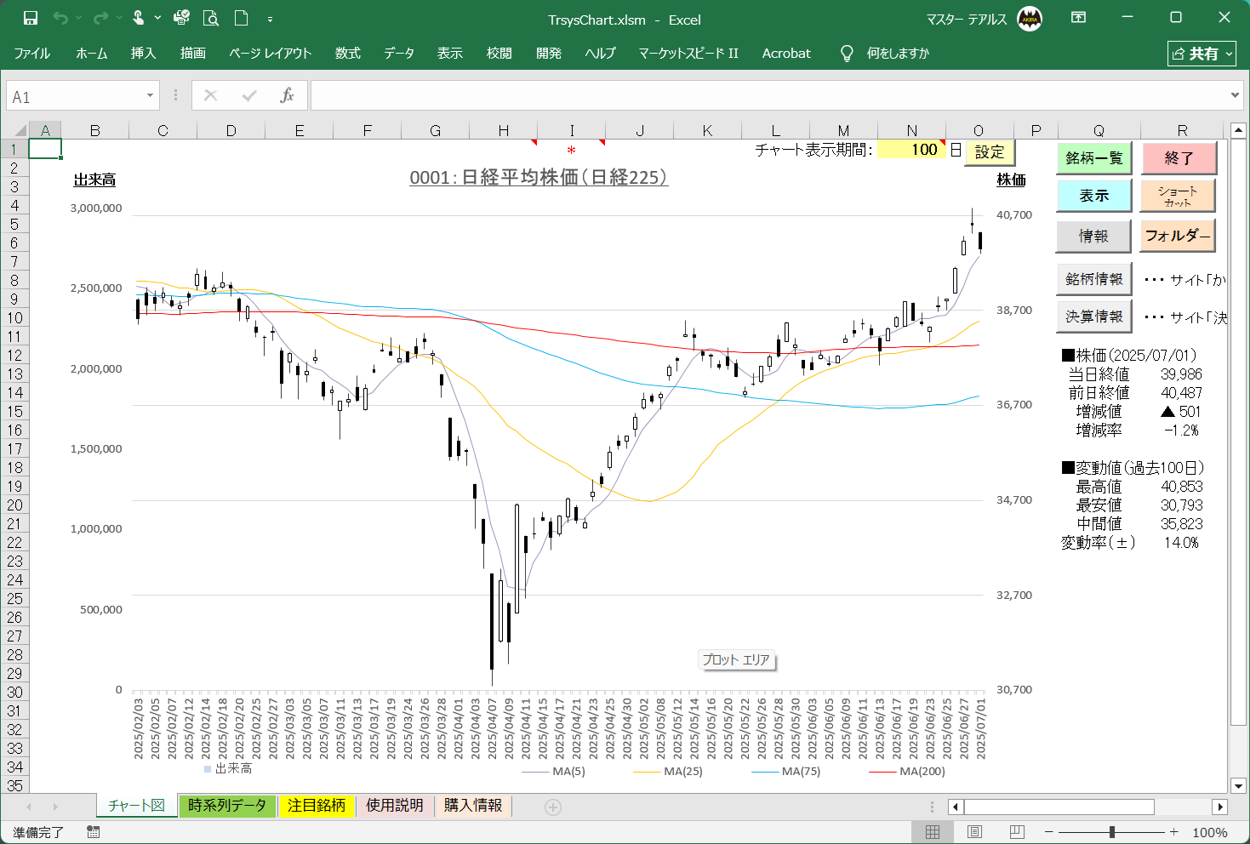Image resolution: width=1250 pixels, height=844 pixels.
Task: Create a new blank workbook via toolbar icon
Action: [x=242, y=18]
